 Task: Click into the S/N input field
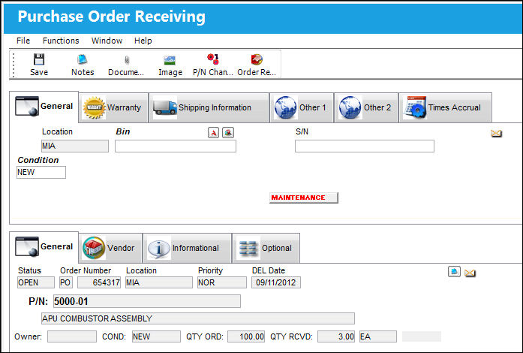365,146
